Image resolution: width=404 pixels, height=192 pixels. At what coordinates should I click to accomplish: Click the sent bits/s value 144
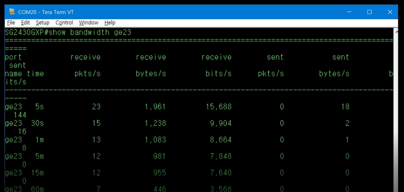20,115
